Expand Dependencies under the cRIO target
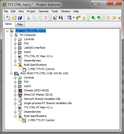The height and width of the screenshot is (134, 124). pyautogui.click(x=15, y=112)
